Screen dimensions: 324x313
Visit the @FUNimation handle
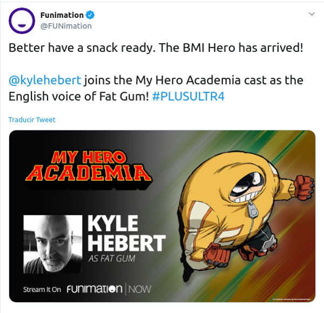pyautogui.click(x=66, y=26)
